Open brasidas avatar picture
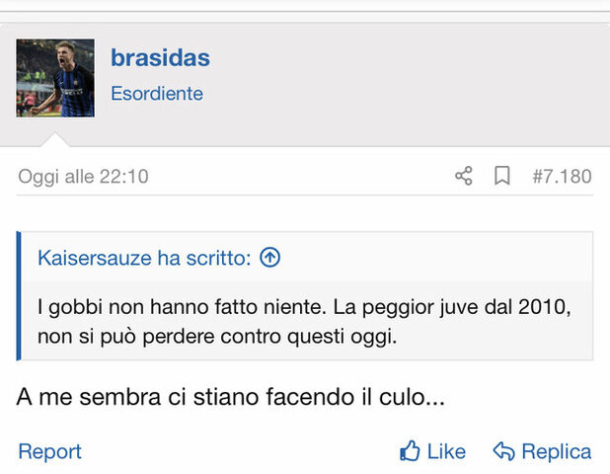The image size is (610, 474). coord(55,78)
